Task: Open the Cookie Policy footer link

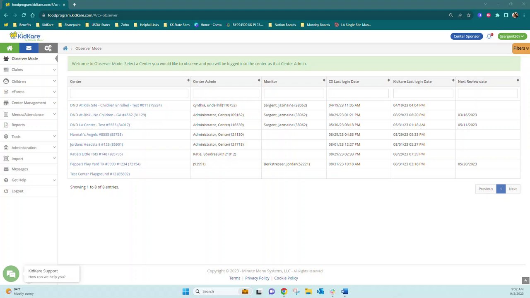Action: 286,278
